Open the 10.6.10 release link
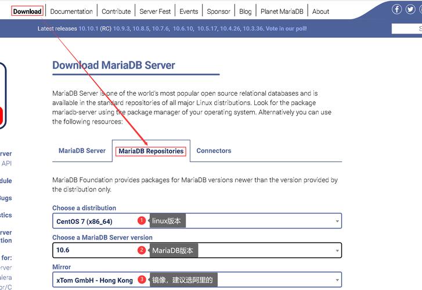This screenshot has width=422, height=290. 183,28
